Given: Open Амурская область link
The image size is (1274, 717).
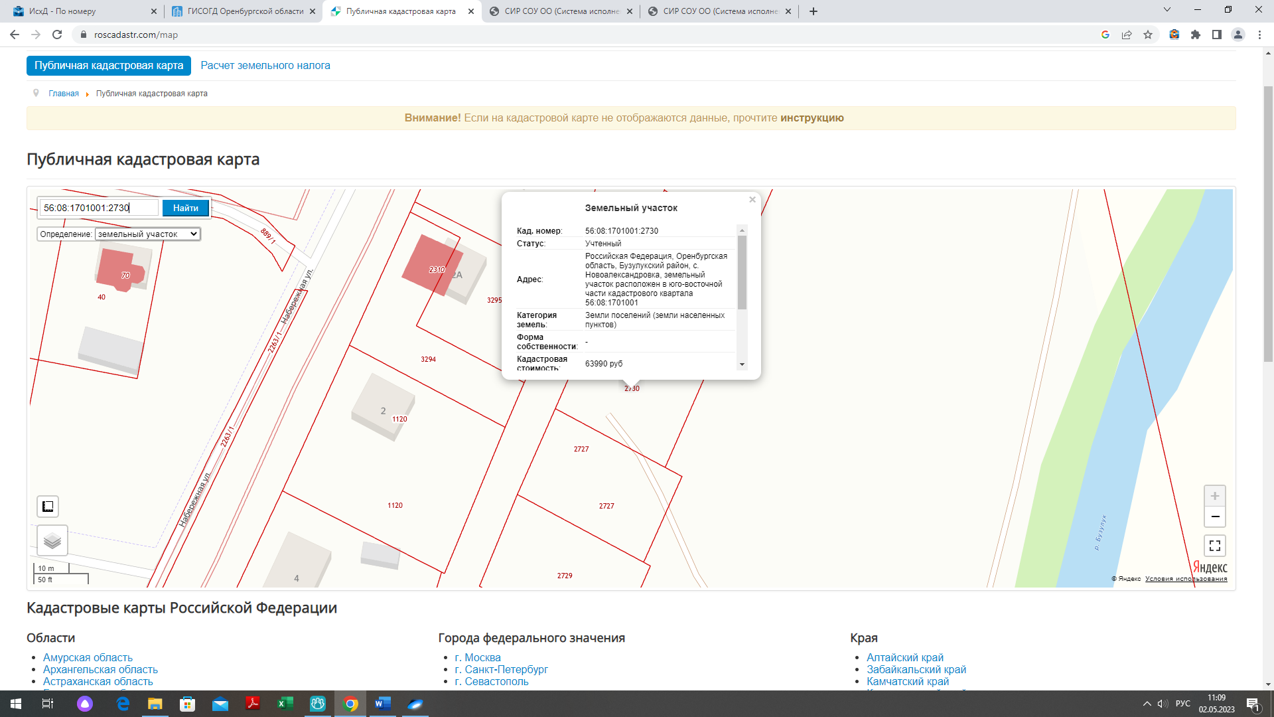Looking at the screenshot, I should 88,657.
